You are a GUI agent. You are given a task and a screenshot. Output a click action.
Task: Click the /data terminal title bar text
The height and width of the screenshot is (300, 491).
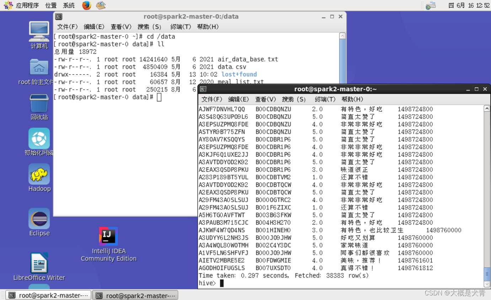pyautogui.click(x=191, y=17)
